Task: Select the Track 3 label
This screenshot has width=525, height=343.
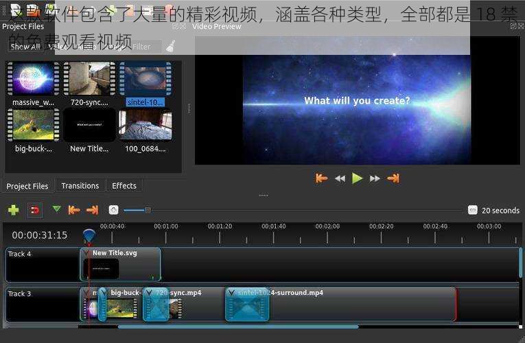Action: click(x=19, y=294)
